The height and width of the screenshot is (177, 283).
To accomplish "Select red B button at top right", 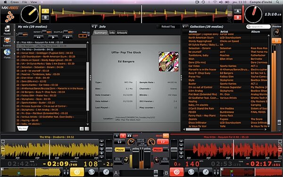I will [238, 17].
